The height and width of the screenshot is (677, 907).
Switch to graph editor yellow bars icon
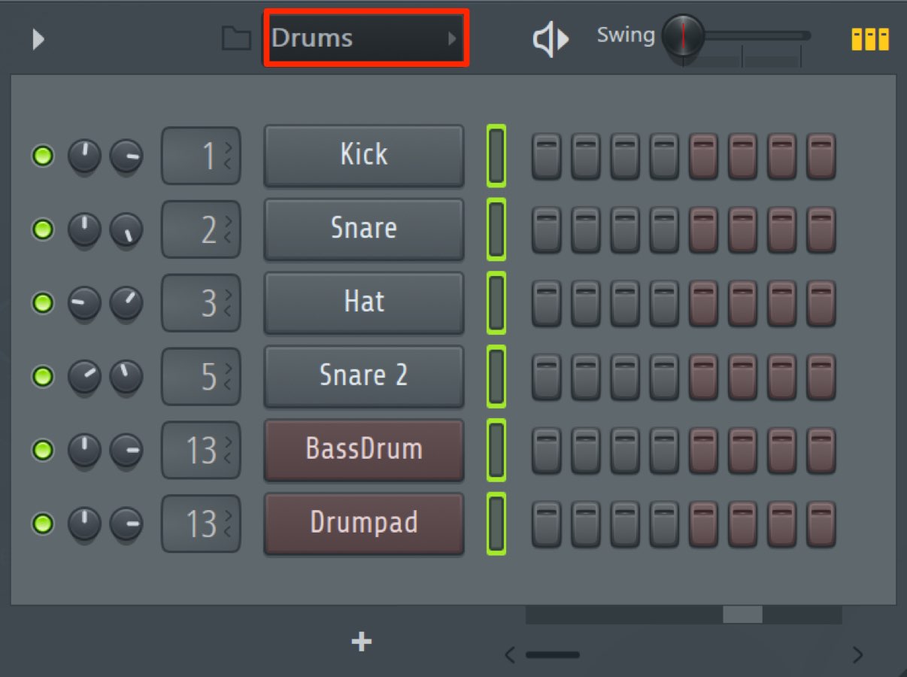tap(870, 39)
